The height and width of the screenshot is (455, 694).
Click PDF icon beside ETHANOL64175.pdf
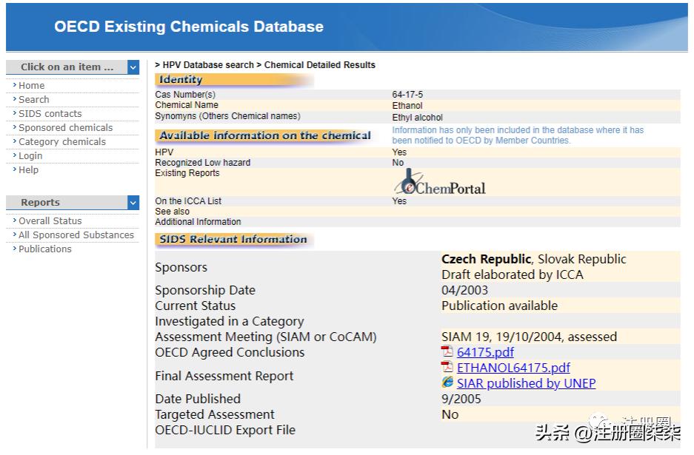[x=447, y=368]
